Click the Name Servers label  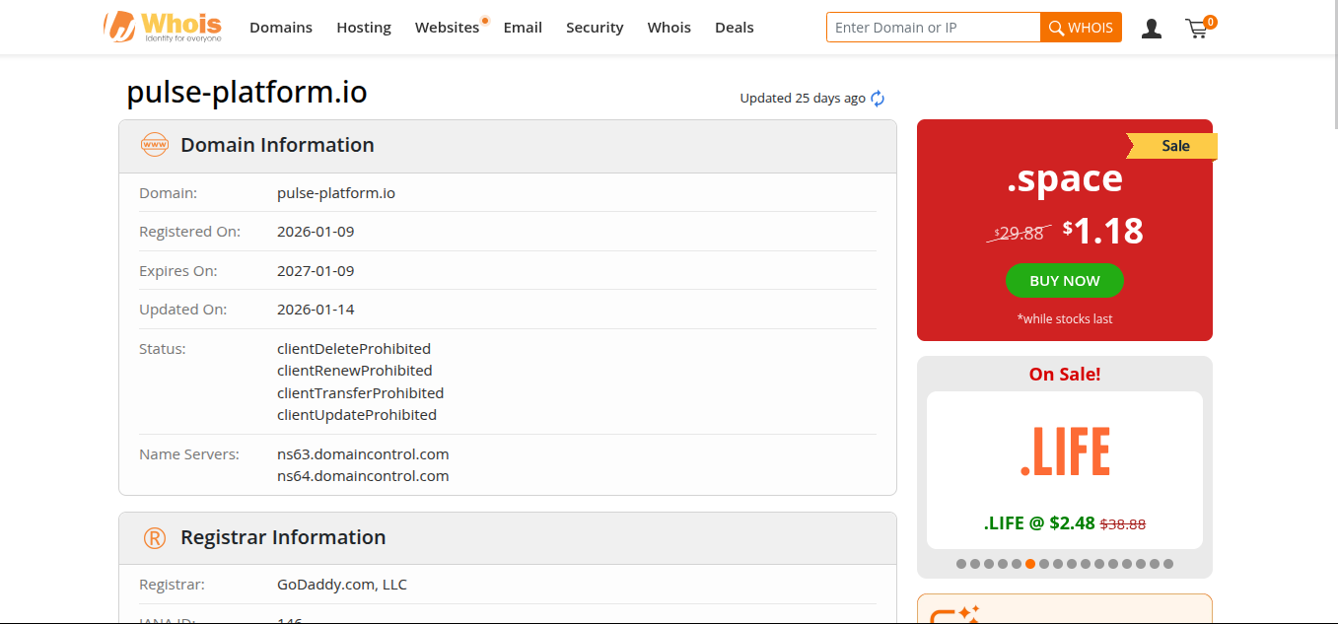click(x=189, y=454)
